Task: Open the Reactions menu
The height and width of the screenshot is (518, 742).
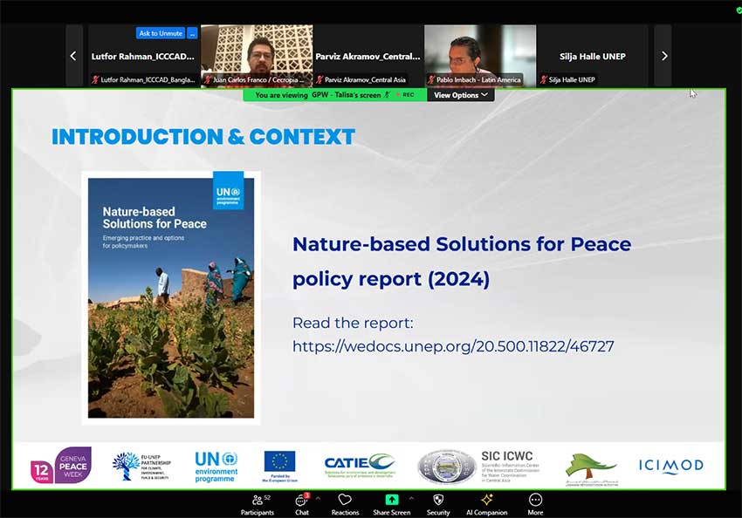Action: [345, 501]
